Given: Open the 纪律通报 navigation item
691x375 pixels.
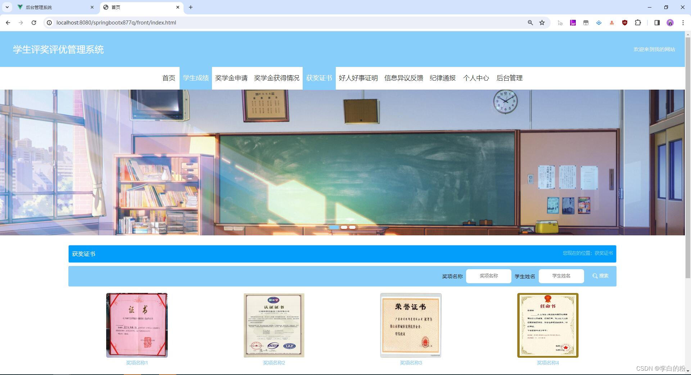Looking at the screenshot, I should (443, 78).
